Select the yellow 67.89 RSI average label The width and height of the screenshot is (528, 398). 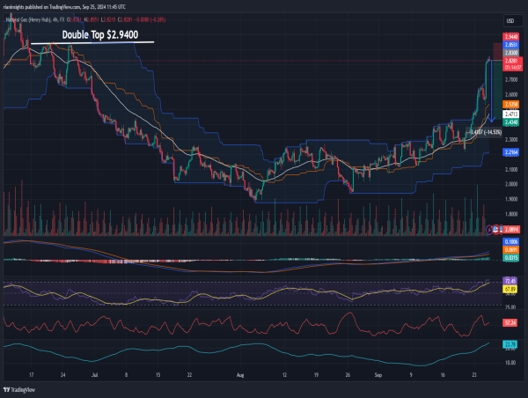pos(510,289)
